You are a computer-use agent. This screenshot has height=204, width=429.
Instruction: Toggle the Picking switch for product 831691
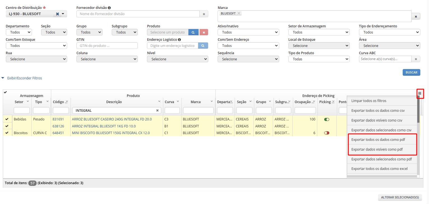pos(327,119)
